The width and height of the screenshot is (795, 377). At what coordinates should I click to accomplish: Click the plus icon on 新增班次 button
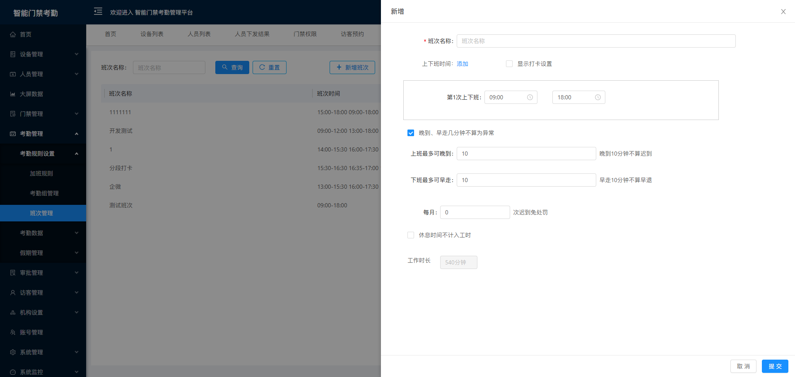339,67
